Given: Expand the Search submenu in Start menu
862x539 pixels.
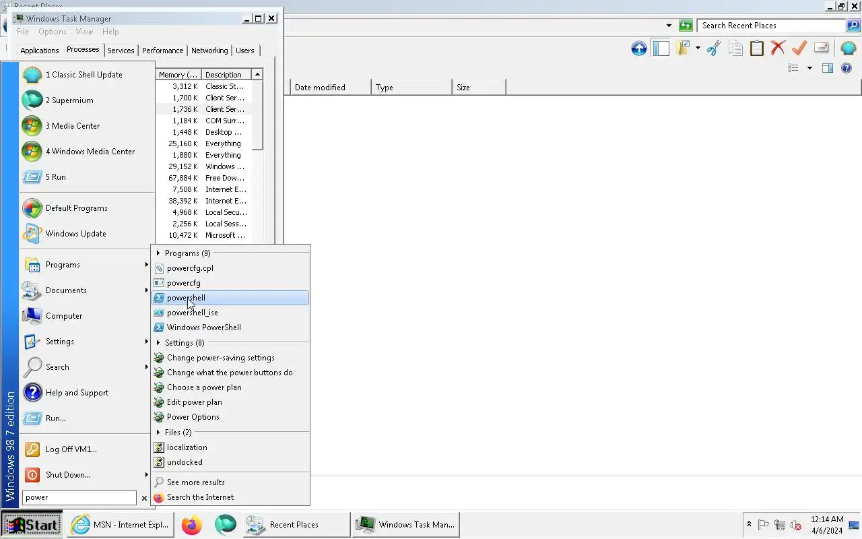Looking at the screenshot, I should pos(87,367).
